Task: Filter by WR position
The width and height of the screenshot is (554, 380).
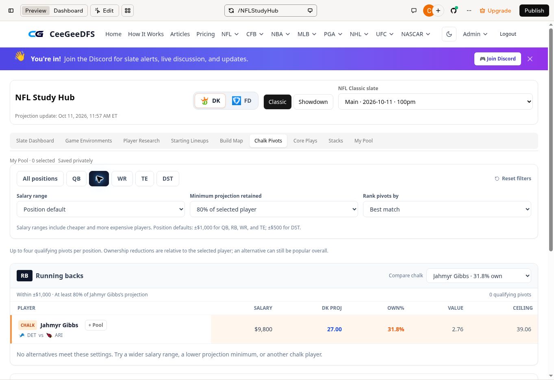Action: tap(122, 179)
